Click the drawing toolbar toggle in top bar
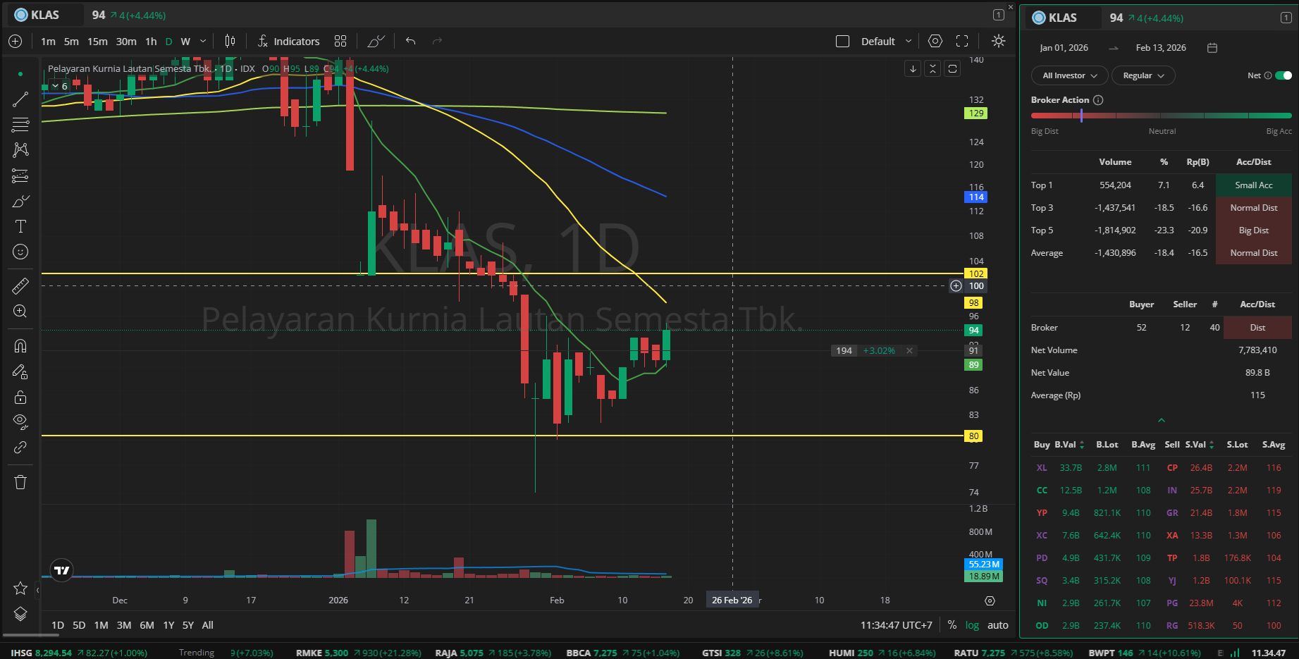This screenshot has width=1299, height=659. (x=376, y=42)
